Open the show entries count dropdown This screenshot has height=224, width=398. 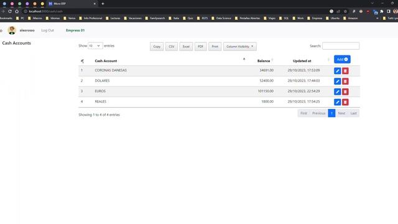click(95, 45)
